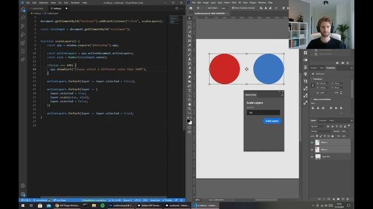Toggle lock transparent pixels in Layers
Viewport: 373px width, 209px height.
click(x=317, y=136)
